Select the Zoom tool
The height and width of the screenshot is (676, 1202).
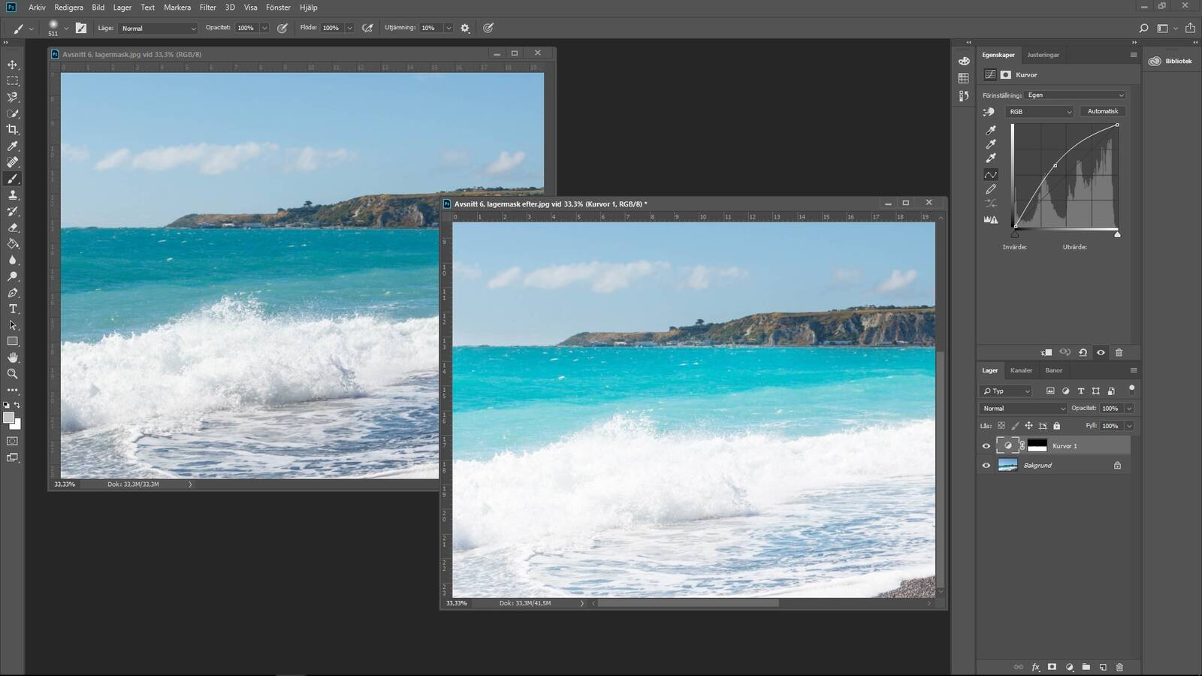(x=13, y=374)
